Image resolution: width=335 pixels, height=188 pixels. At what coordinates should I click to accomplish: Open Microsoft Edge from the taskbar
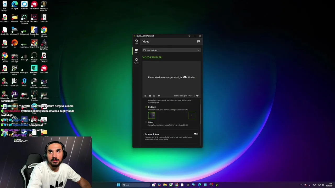pyautogui.click(x=199, y=185)
